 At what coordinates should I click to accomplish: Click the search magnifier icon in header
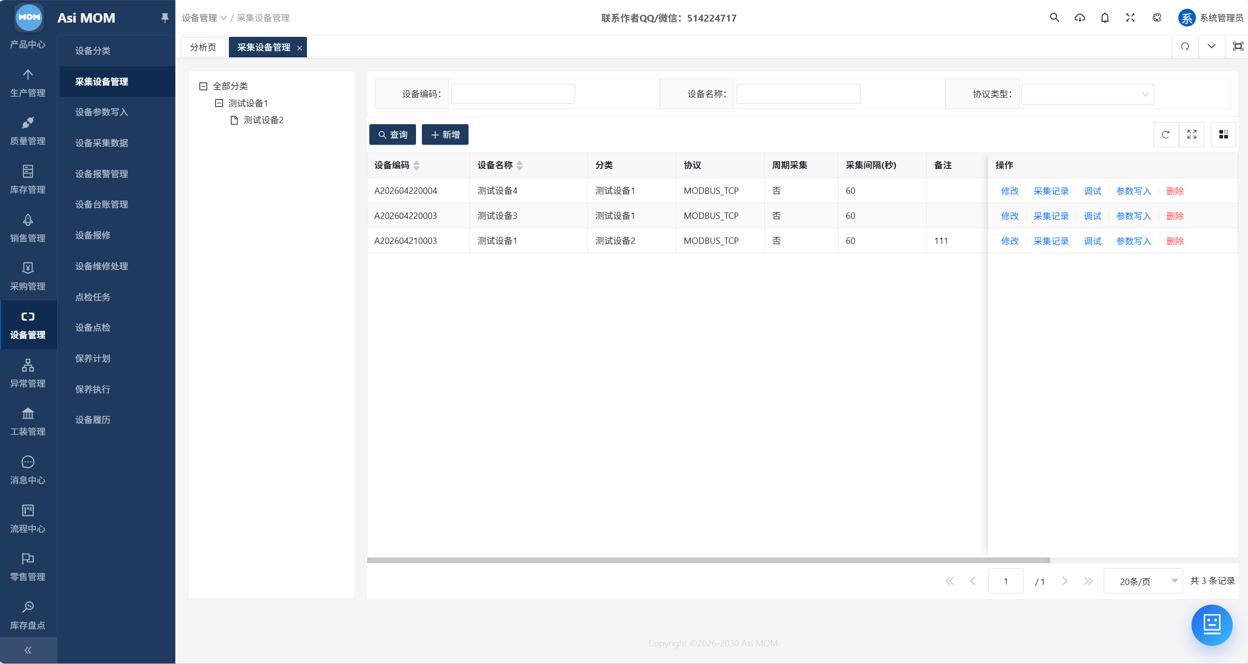tap(1054, 18)
